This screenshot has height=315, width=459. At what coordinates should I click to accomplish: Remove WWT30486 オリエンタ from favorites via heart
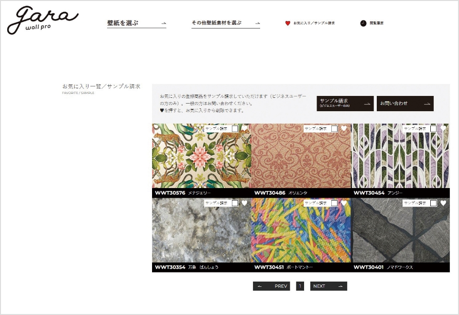click(x=344, y=128)
